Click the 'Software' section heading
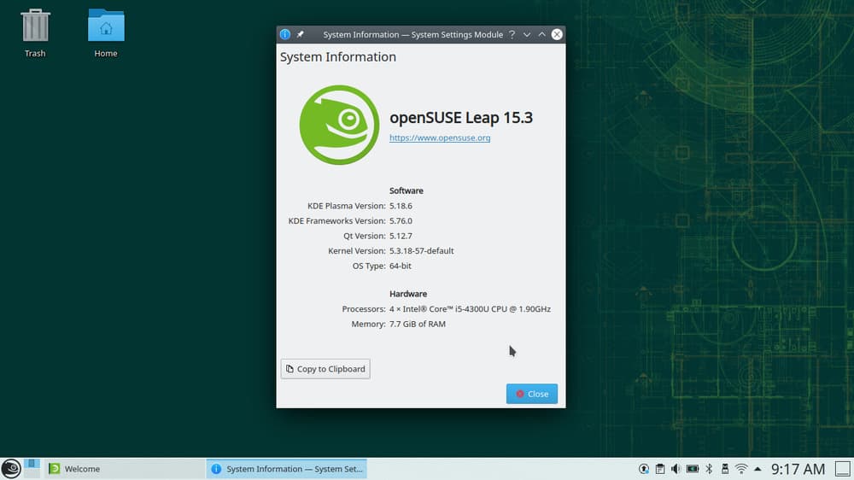The image size is (854, 480). pyautogui.click(x=407, y=190)
